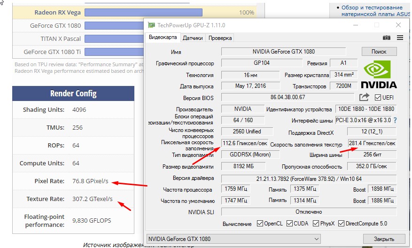Screen dimensions: 412x248
Task: Click the NVIDIA logo image
Action: click(379, 74)
